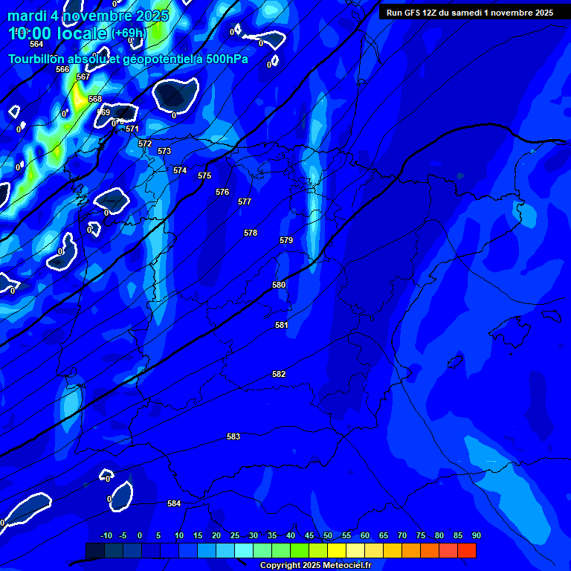Screen dimensions: 571x571
Task: Click the bright green legend swatch near 40
Action: point(300,551)
